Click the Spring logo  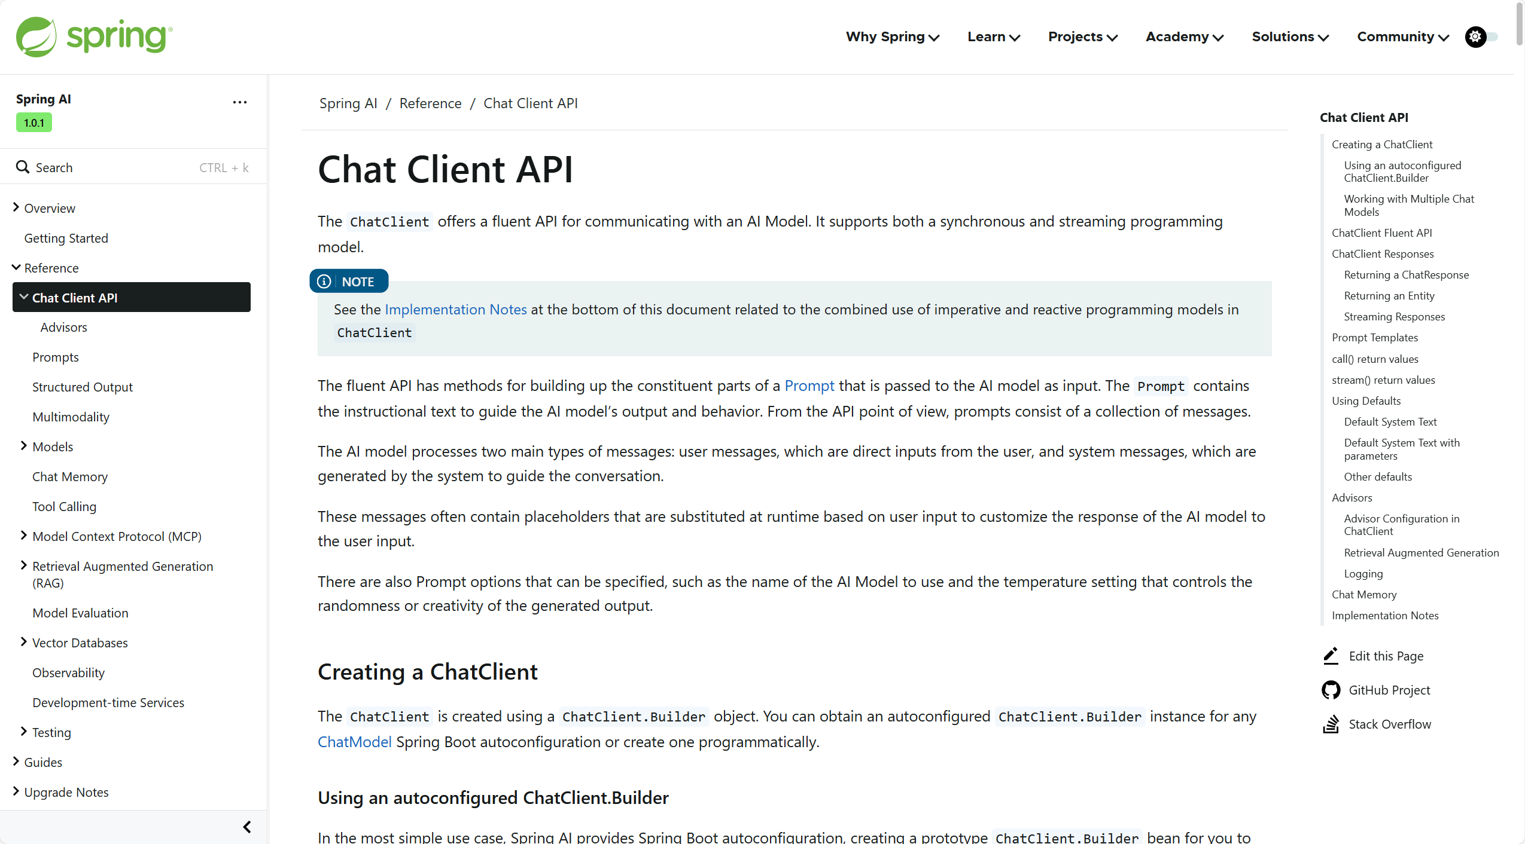(95, 36)
